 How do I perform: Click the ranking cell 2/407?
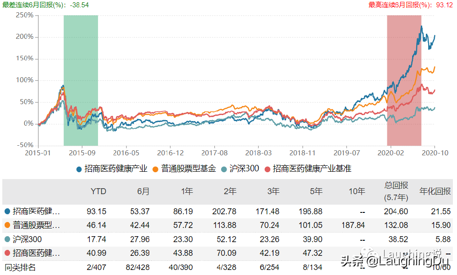point(96,267)
